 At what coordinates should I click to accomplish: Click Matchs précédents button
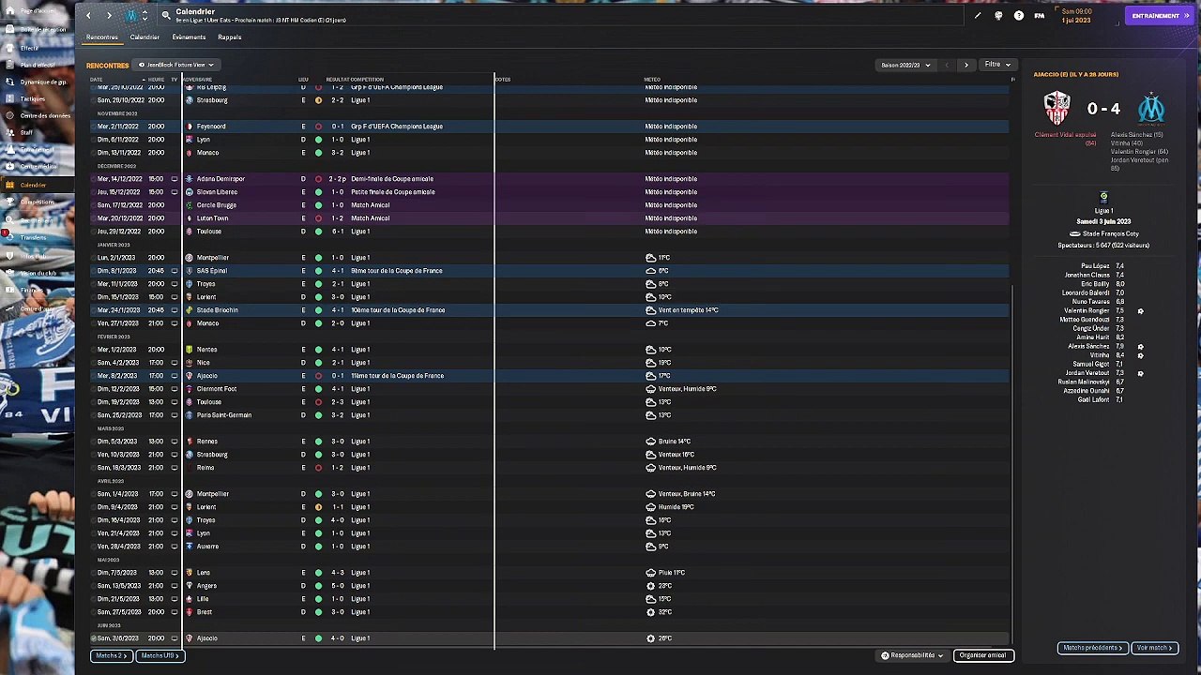[x=1093, y=648]
